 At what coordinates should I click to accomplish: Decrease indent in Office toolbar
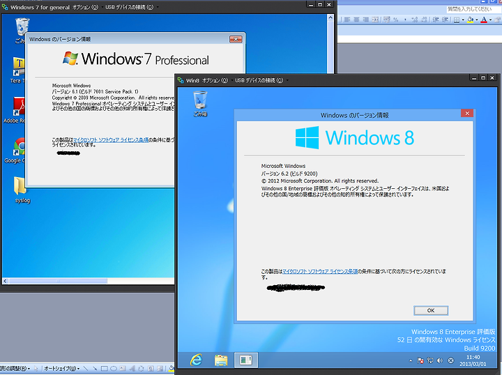coord(435,20)
